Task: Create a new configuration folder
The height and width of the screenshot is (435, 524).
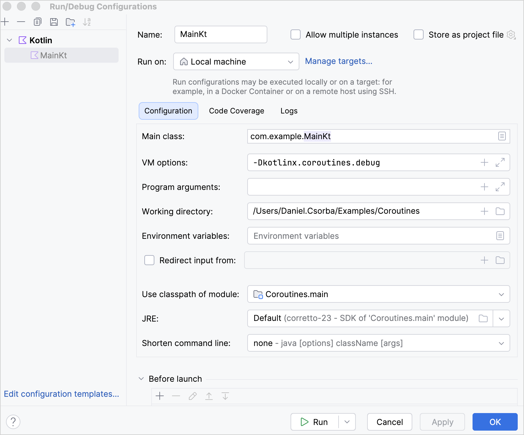Action: coord(71,22)
